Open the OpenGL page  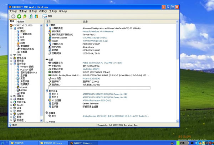(24, 87)
